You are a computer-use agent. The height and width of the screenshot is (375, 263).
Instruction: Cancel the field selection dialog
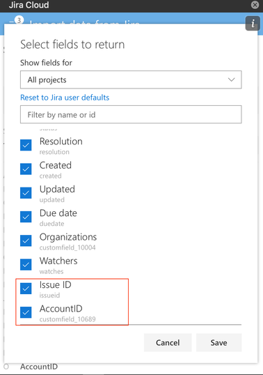(168, 342)
